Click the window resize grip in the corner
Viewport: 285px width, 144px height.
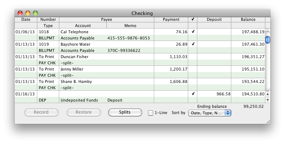point(268,122)
